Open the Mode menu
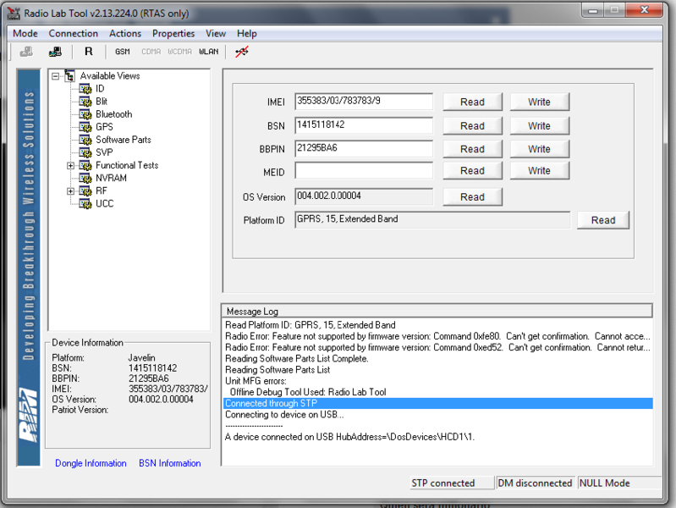Screen dimensions: 676x508 pos(25,33)
